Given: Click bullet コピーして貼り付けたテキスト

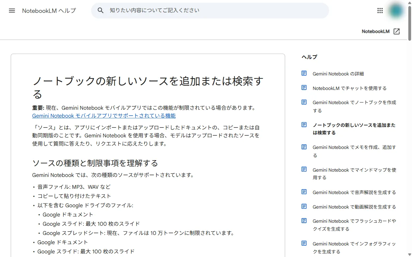Looking at the screenshot, I should 74,196.
